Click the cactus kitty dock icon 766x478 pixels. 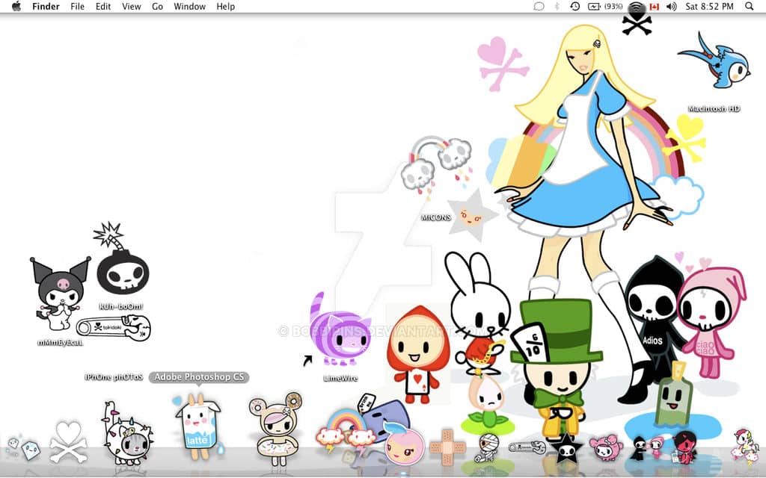pyautogui.click(x=127, y=434)
